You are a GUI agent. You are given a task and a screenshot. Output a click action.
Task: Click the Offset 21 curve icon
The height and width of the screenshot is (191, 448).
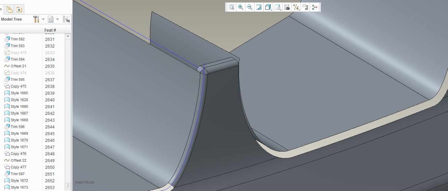[7, 66]
